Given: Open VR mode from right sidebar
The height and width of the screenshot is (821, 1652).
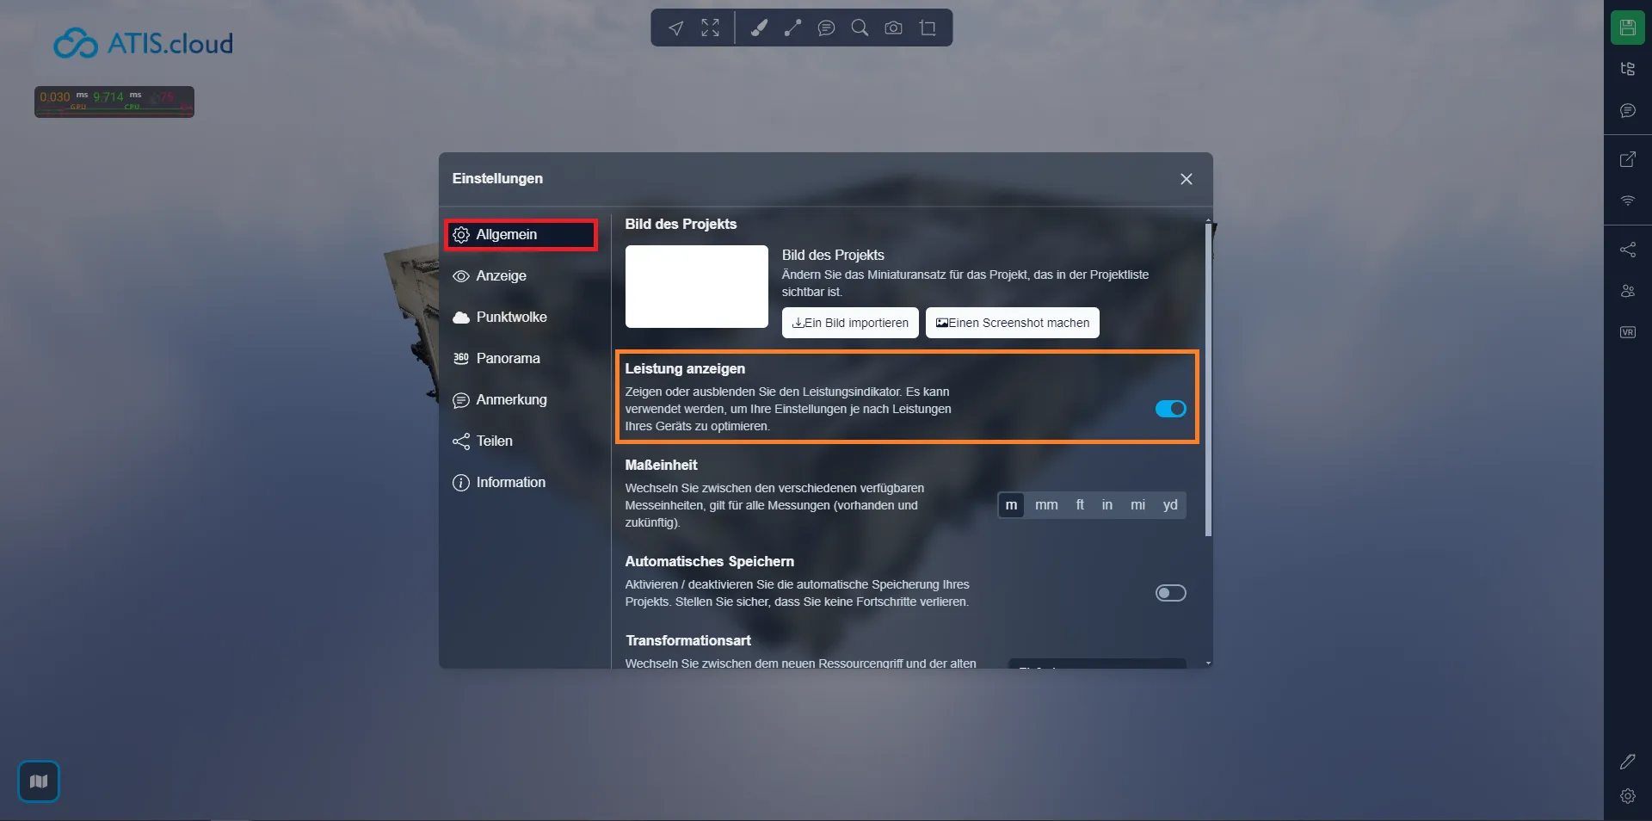Looking at the screenshot, I should 1627,332.
